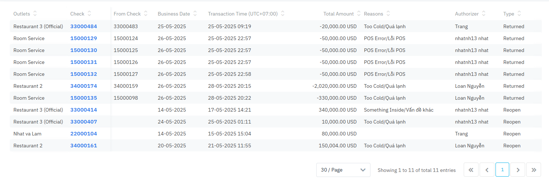Click Total Amount sort icon
This screenshot has width=549, height=186.
point(359,14)
